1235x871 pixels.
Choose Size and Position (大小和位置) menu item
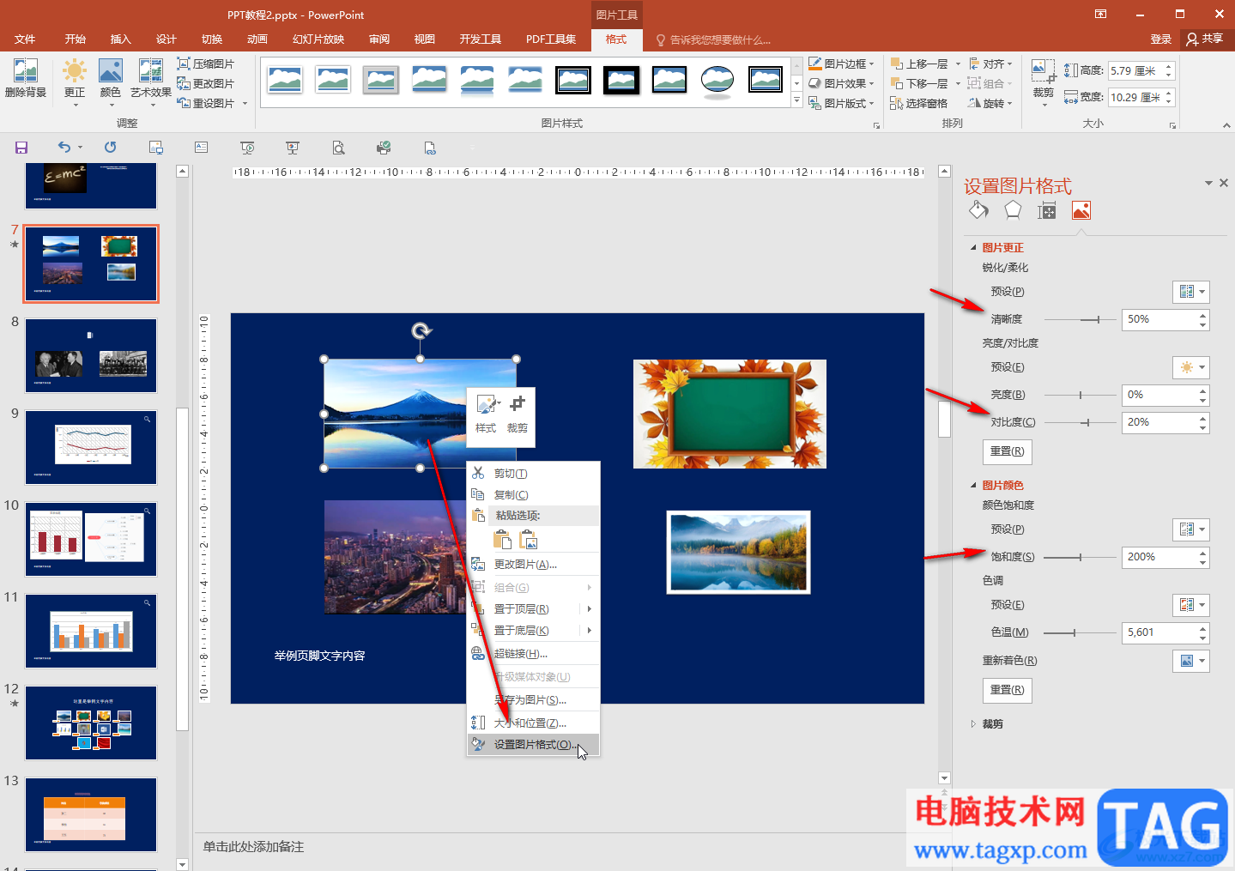point(533,723)
